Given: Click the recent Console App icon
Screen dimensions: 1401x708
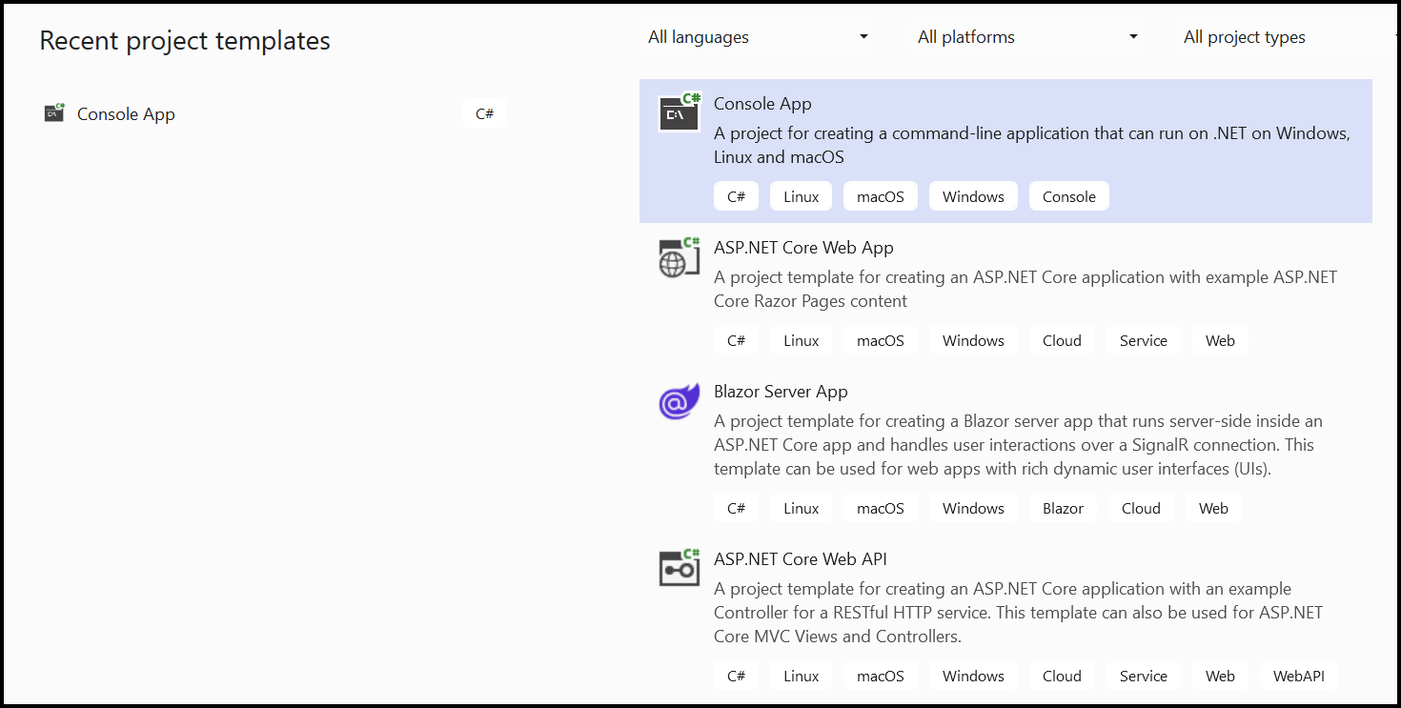Looking at the screenshot, I should pyautogui.click(x=54, y=113).
